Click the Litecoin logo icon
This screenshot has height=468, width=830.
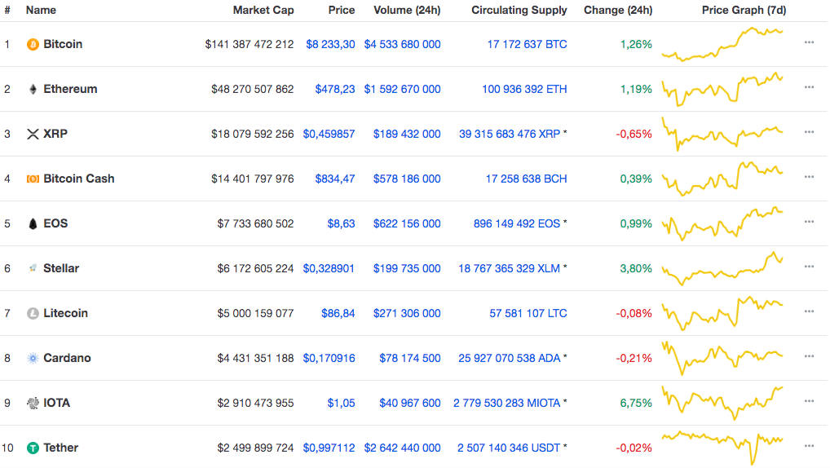pyautogui.click(x=33, y=313)
